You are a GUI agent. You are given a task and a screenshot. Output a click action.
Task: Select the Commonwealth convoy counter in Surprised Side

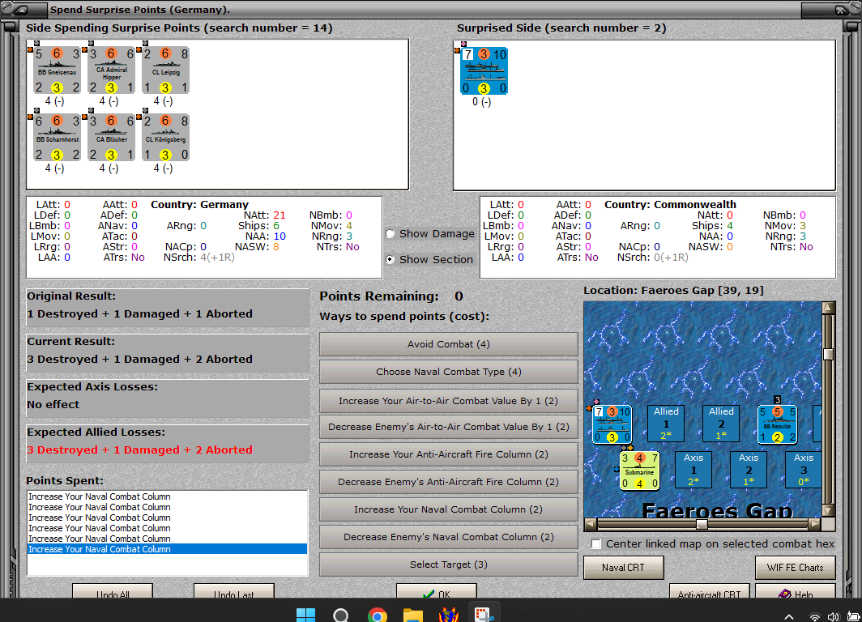484,71
